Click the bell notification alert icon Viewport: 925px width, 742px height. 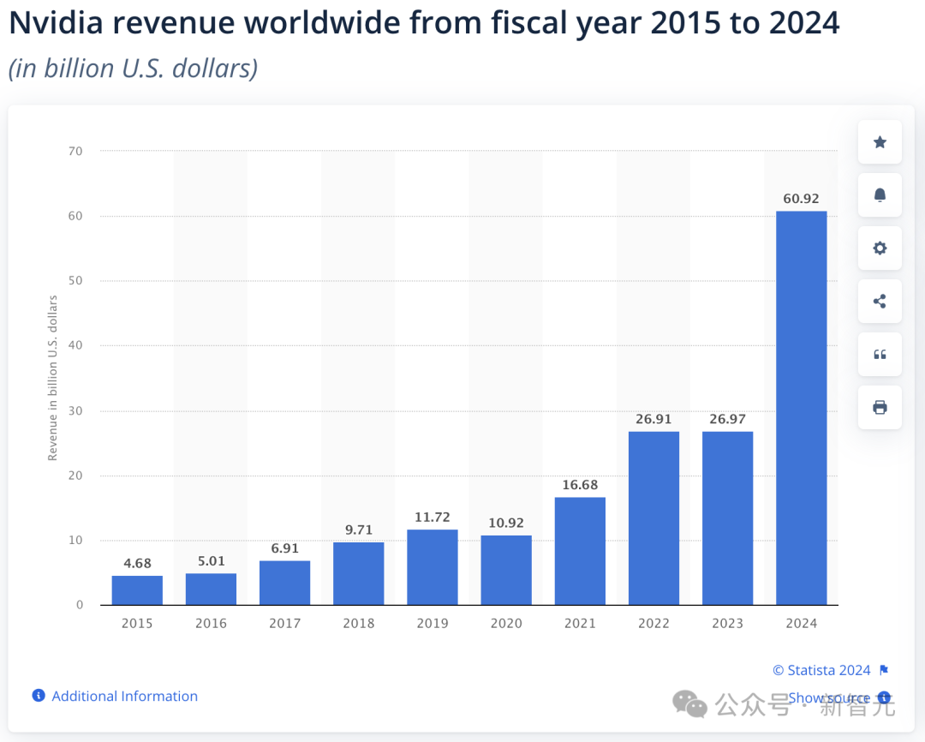880,195
